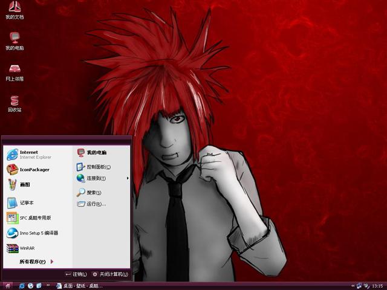The height and width of the screenshot is (290, 387).
Task: Open Internet Explorer quick launch icon
Action: pos(22,286)
